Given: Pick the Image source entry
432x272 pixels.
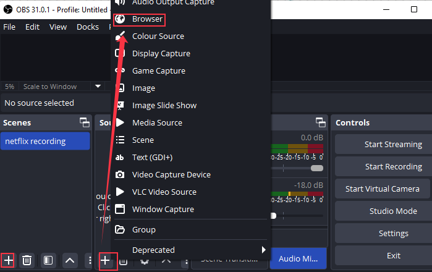Looking at the screenshot, I should [x=190, y=88].
